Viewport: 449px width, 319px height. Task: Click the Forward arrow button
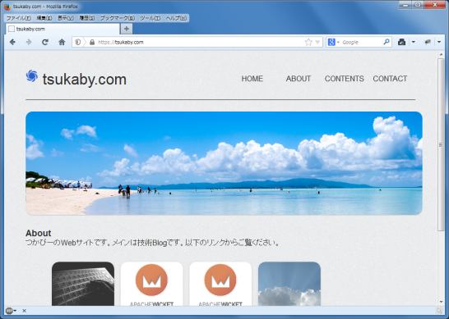click(29, 43)
